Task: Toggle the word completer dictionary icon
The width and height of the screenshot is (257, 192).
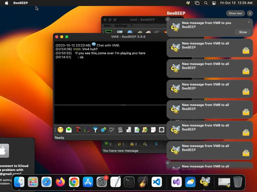Action: [120, 130]
